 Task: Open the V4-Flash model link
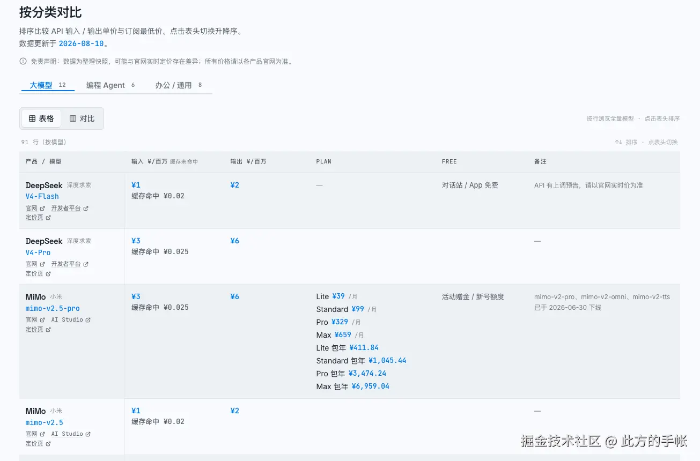pos(42,197)
